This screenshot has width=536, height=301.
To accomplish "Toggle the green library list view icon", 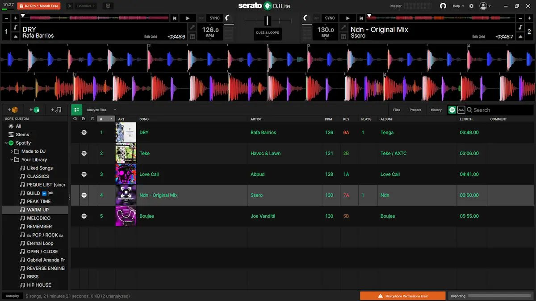I will tap(77, 110).
